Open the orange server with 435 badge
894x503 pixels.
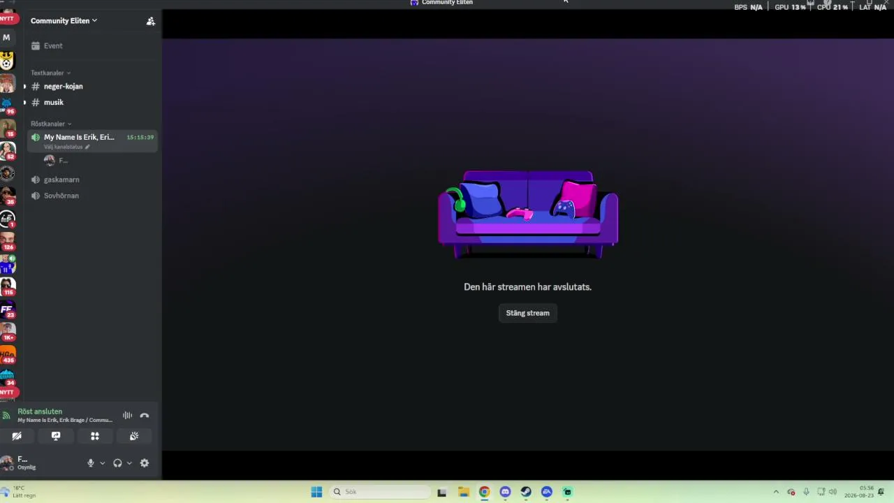[x=7, y=355]
